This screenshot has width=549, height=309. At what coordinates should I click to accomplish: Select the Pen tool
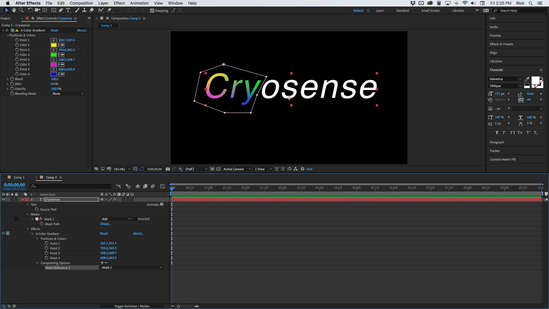click(61, 10)
